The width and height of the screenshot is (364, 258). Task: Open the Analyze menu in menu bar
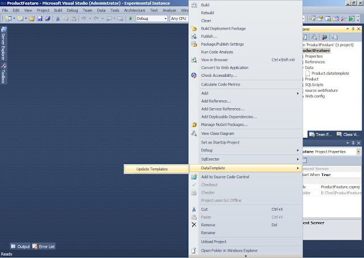pyautogui.click(x=169, y=10)
